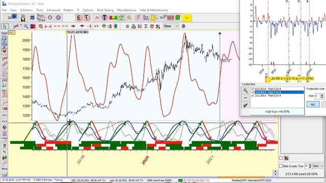This screenshot has height=183, width=326.
Task: Click the RT ON status bar indicator
Action: tap(194, 180)
